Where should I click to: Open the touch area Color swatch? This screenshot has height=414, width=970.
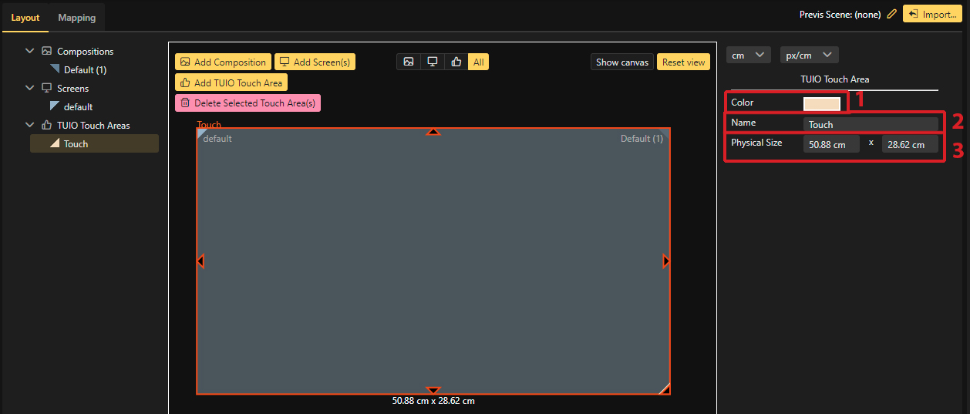coord(821,103)
